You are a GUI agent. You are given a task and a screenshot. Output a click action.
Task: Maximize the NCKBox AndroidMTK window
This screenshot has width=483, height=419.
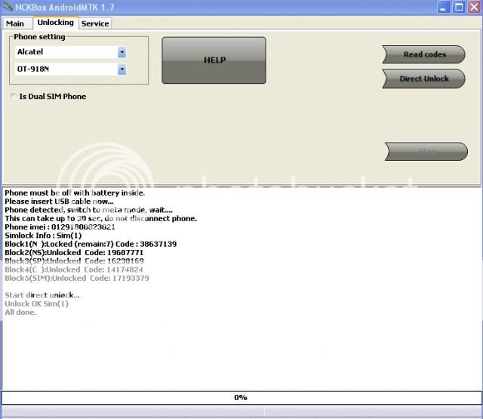pyautogui.click(x=458, y=7)
